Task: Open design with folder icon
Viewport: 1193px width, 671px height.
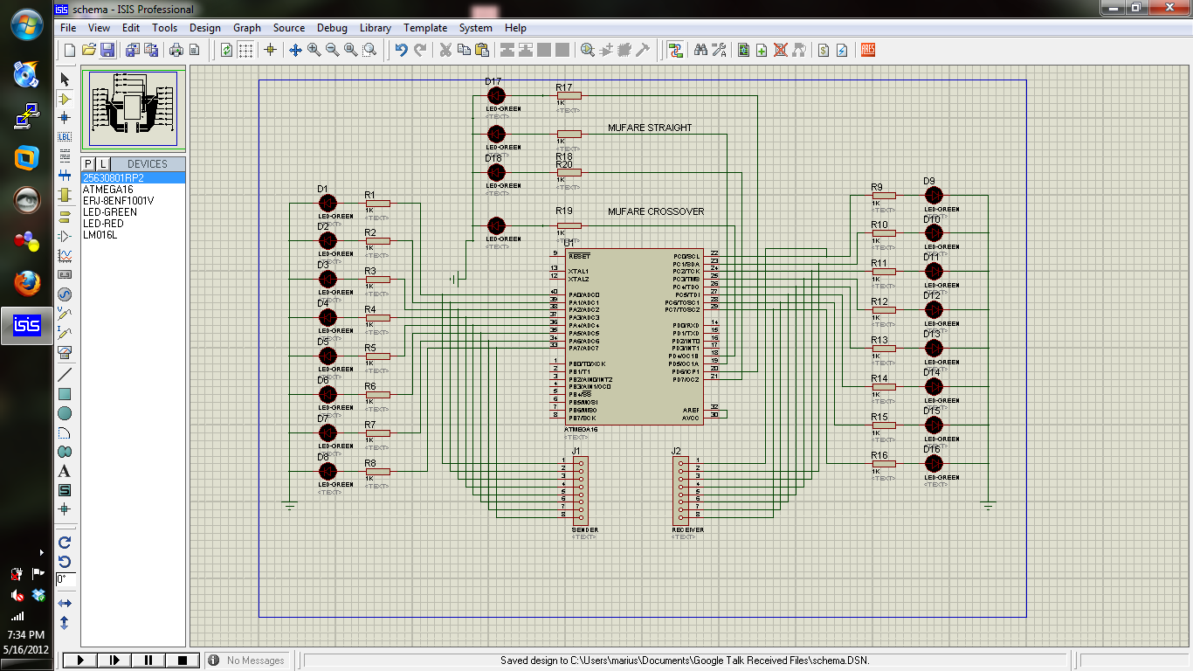Action: (x=89, y=50)
